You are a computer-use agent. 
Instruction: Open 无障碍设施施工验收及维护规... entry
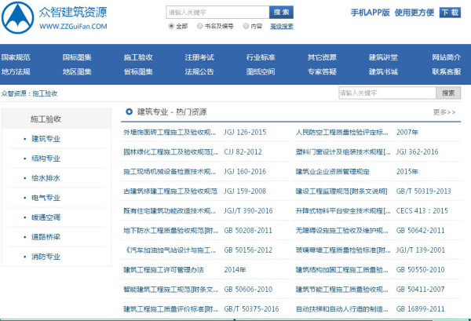pos(341,231)
